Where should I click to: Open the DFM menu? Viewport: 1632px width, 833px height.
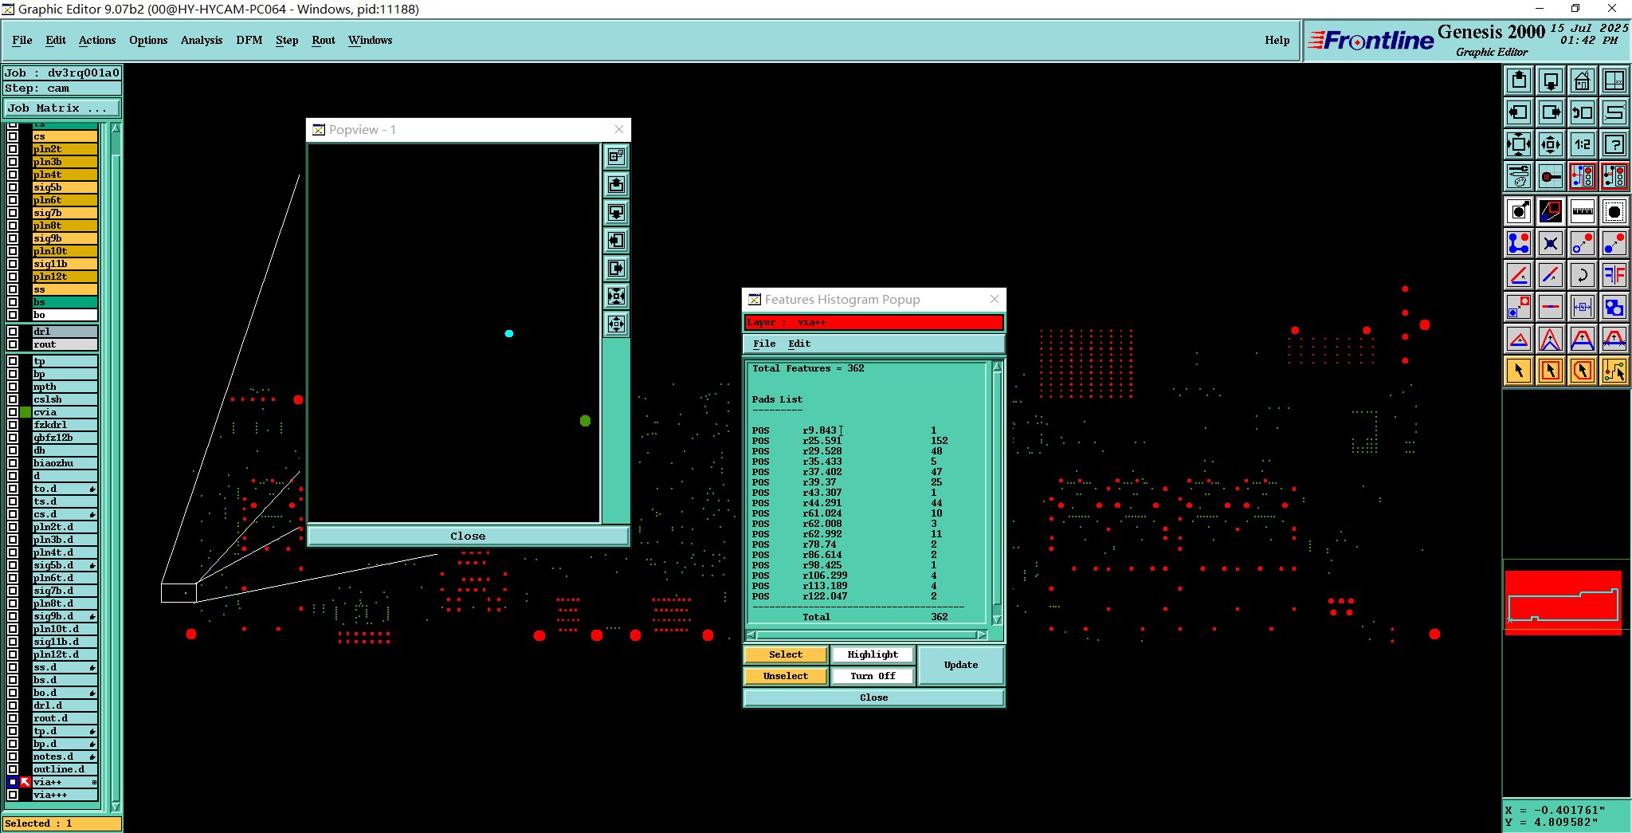(x=249, y=40)
